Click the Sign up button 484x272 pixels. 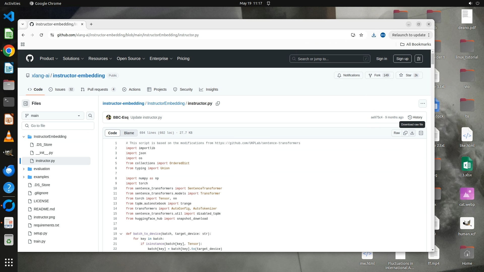tap(402, 59)
